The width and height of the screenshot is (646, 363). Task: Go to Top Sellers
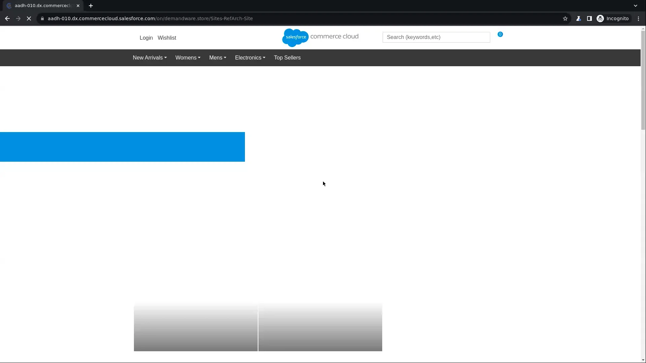pyautogui.click(x=287, y=58)
